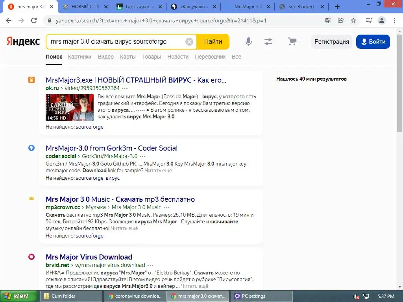Open the media control playlist icon
403x302 pixels.
[369, 20]
